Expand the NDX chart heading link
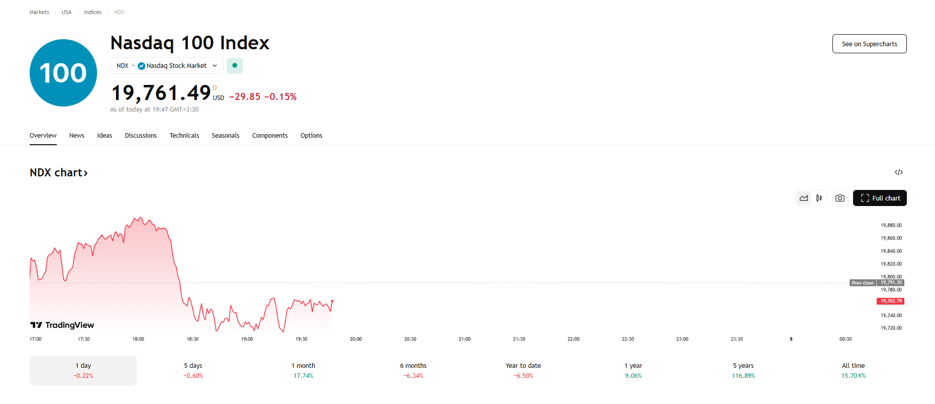 click(59, 173)
